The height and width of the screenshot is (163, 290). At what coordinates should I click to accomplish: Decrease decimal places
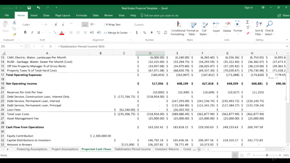pyautogui.click(x=165, y=33)
